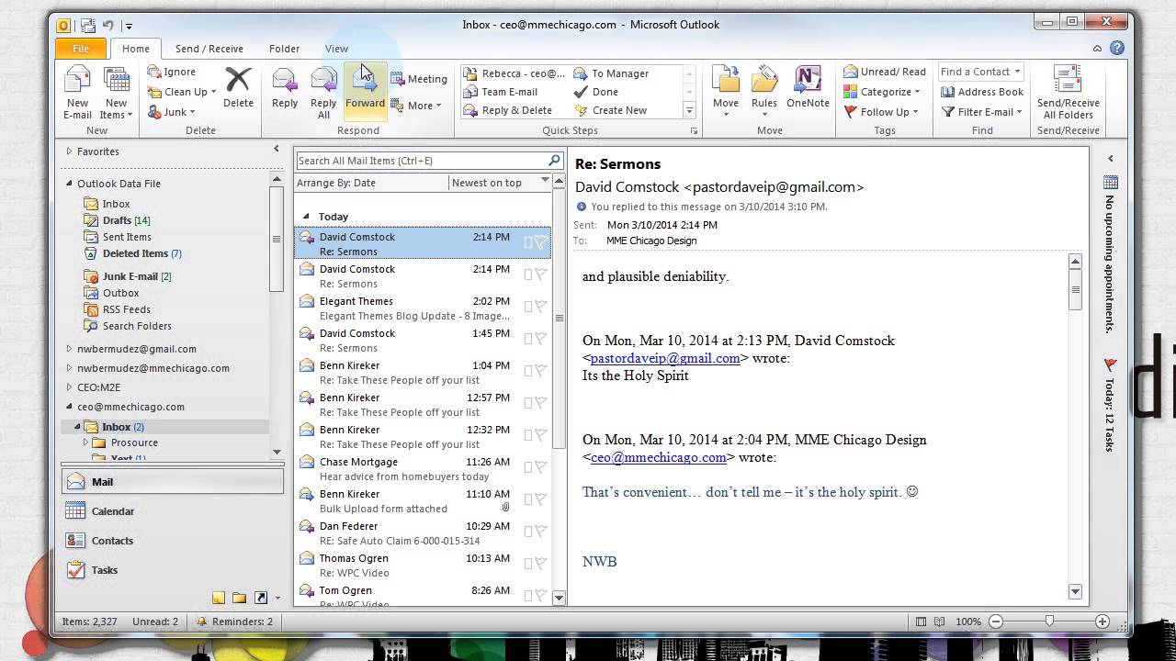The height and width of the screenshot is (661, 1176).
Task: Expand the Quick Steps gallery
Action: click(x=689, y=110)
